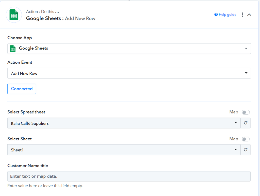The width and height of the screenshot is (260, 196).
Task: Click the small Sheets icon in Choose App
Action: 13,48
